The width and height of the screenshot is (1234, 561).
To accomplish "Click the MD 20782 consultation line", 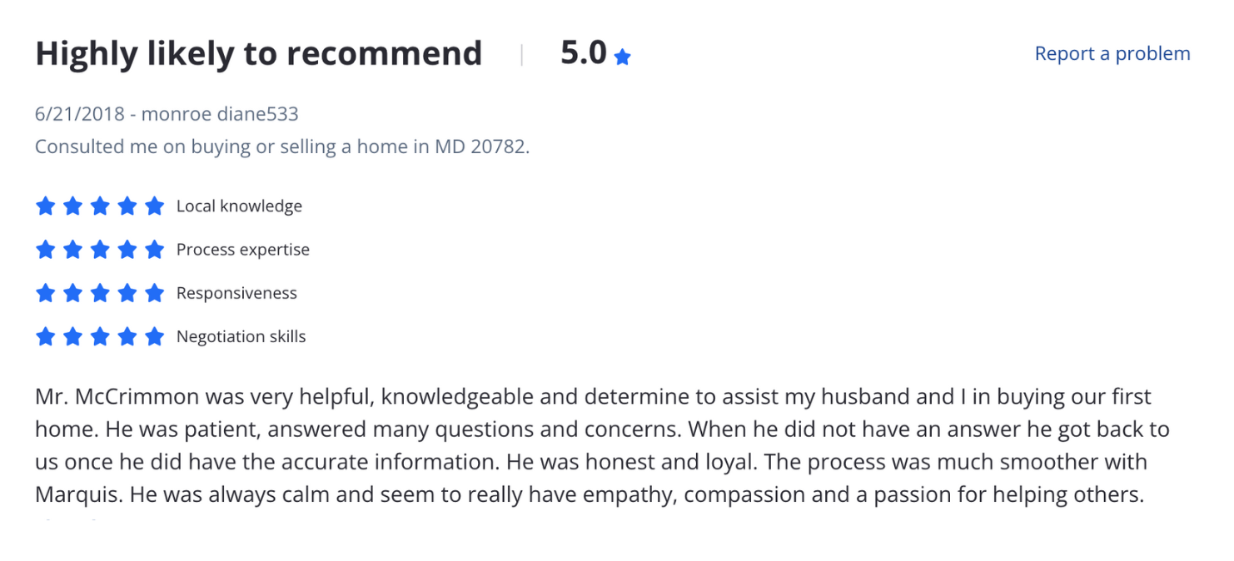I will tap(282, 147).
